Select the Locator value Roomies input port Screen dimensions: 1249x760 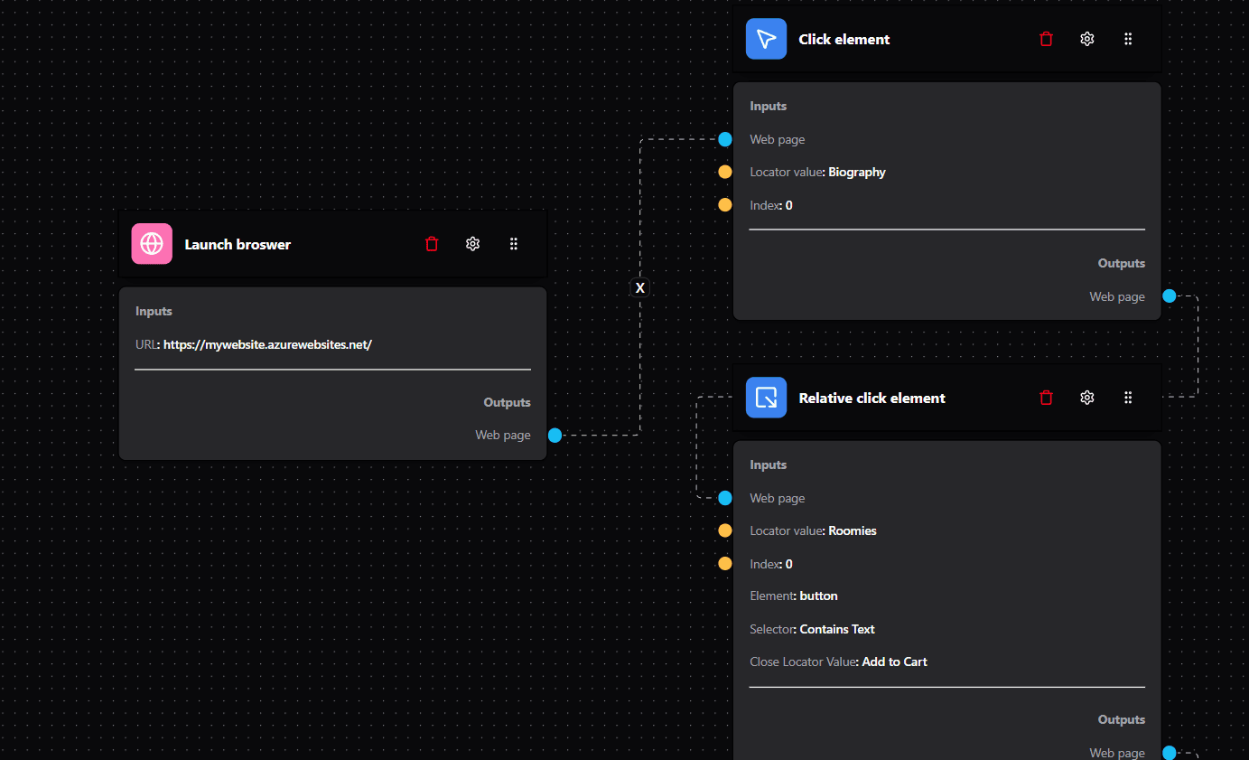[725, 530]
